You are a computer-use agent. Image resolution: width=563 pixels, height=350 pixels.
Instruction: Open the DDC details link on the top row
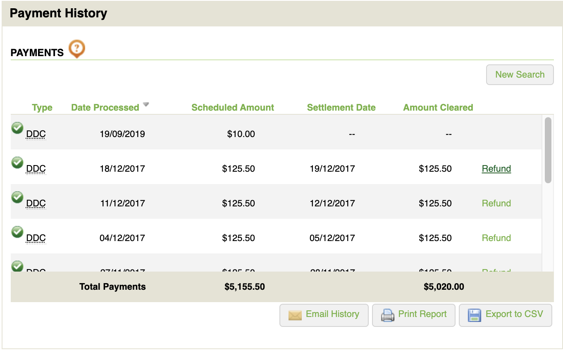pyautogui.click(x=37, y=134)
